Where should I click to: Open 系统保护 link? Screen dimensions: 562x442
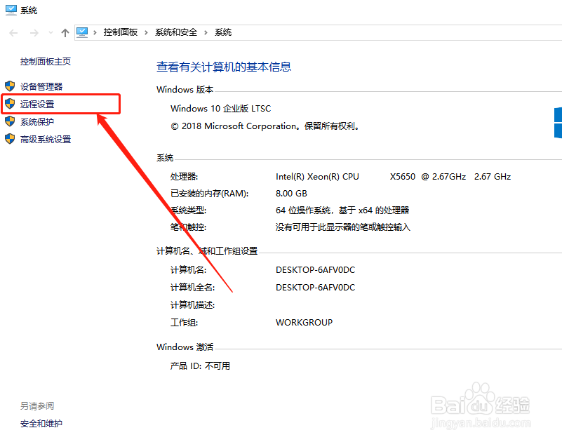tap(37, 121)
